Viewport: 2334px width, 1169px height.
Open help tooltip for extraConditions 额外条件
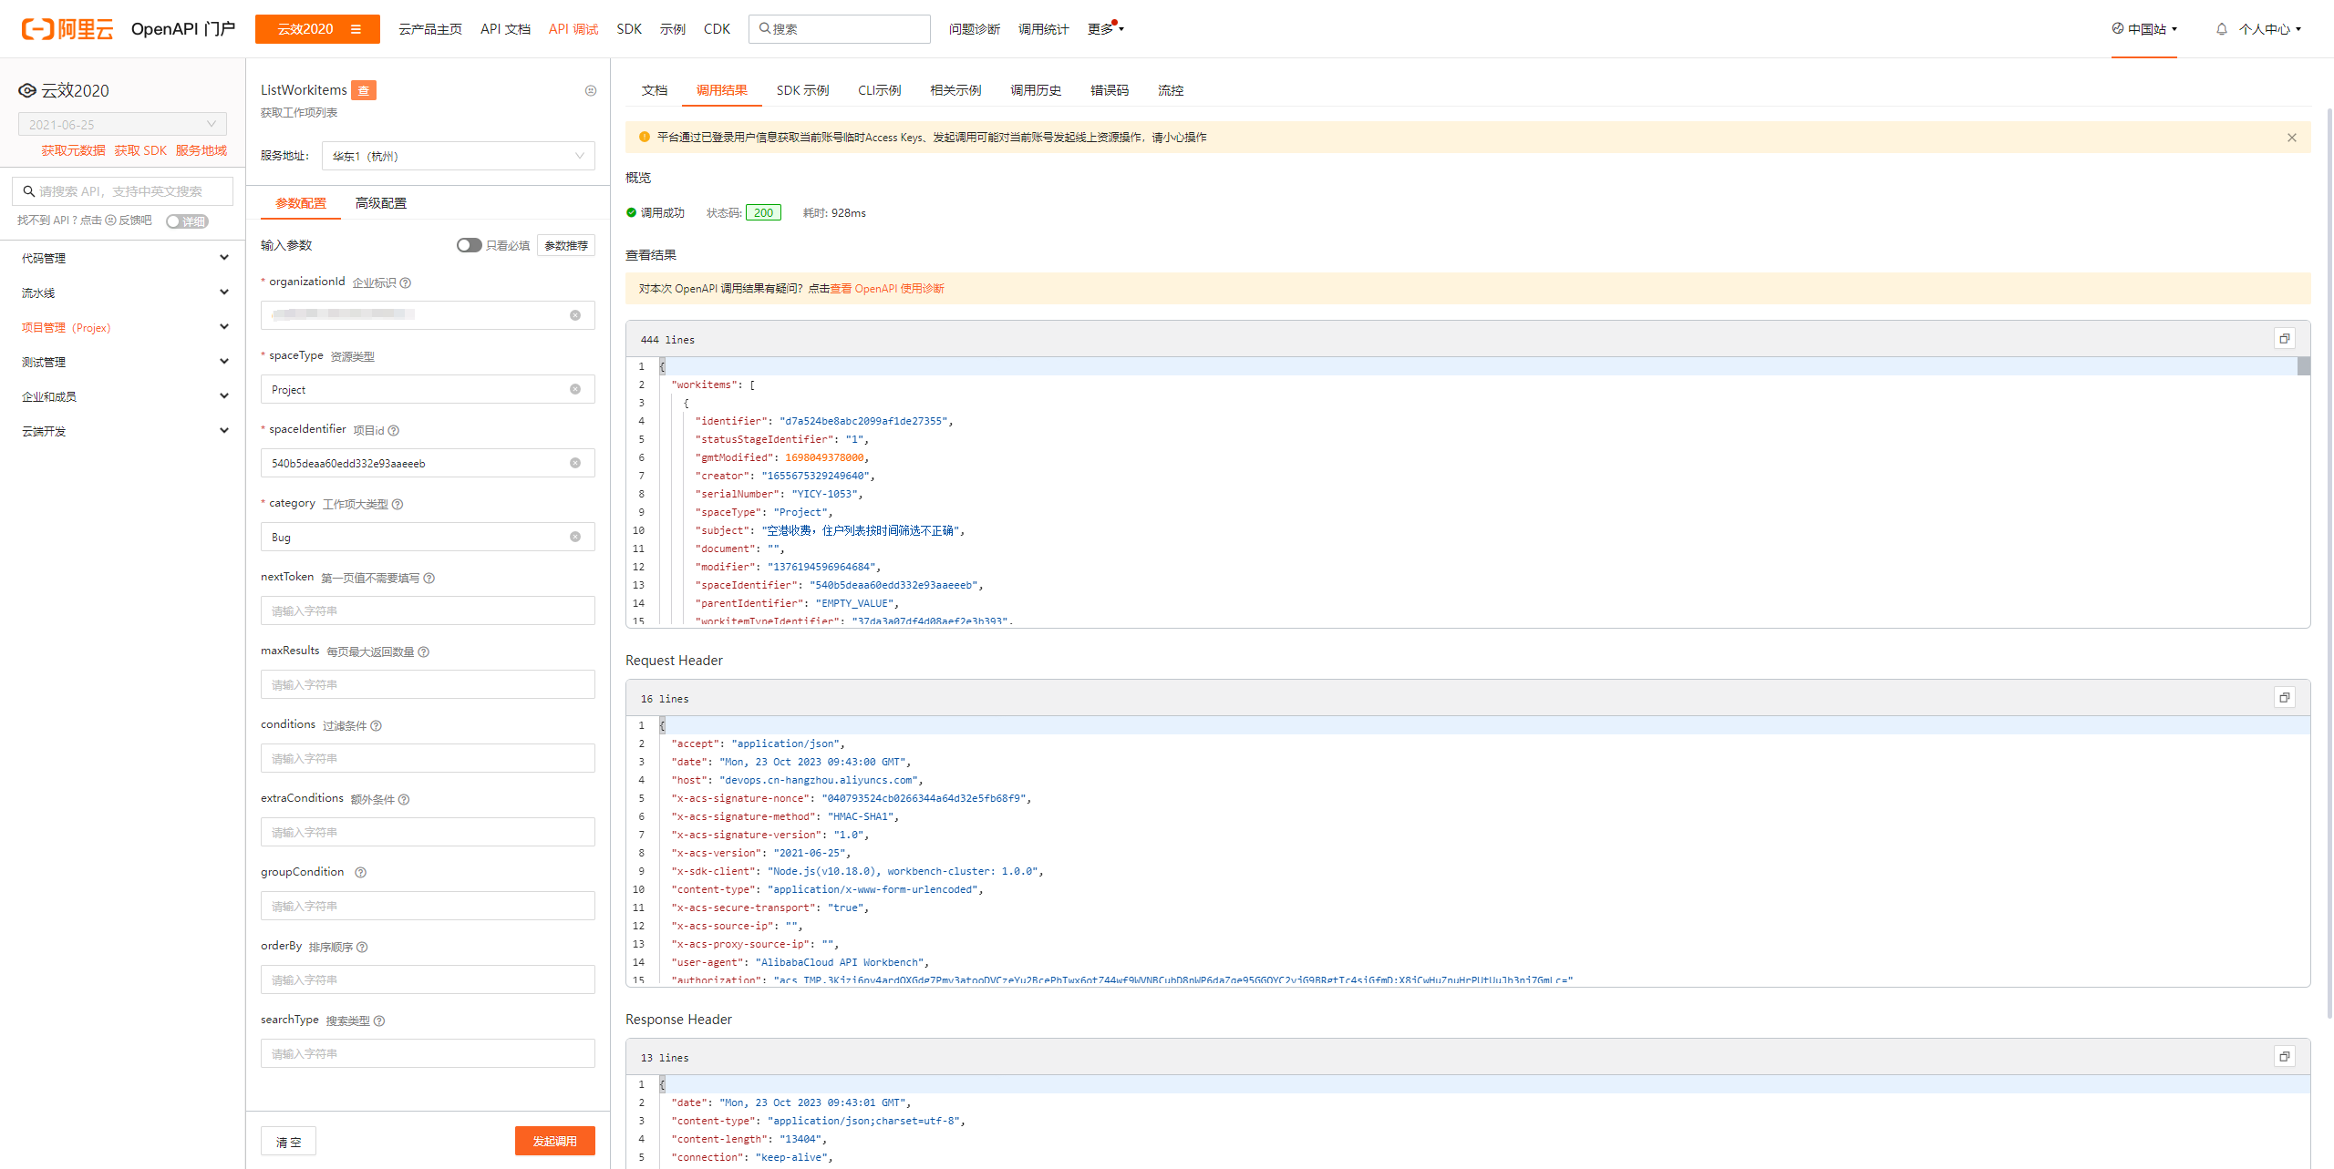[404, 799]
